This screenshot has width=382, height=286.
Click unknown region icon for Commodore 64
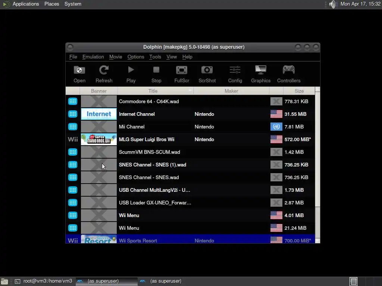276,101
